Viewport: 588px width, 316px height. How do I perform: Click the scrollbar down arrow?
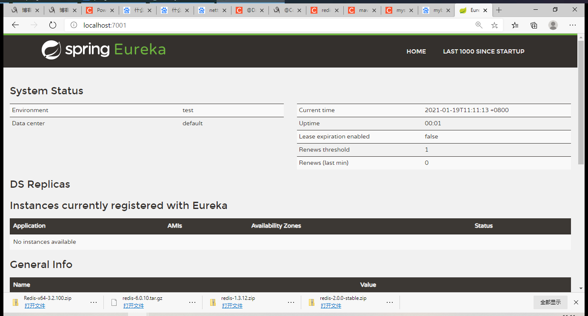(581, 288)
